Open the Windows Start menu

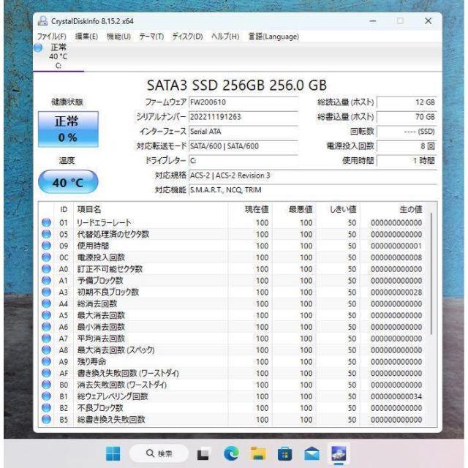[x=113, y=453]
